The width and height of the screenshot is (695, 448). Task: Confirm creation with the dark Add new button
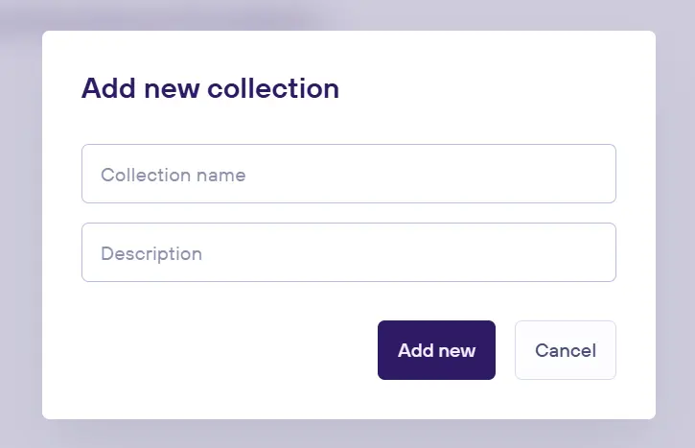point(436,350)
